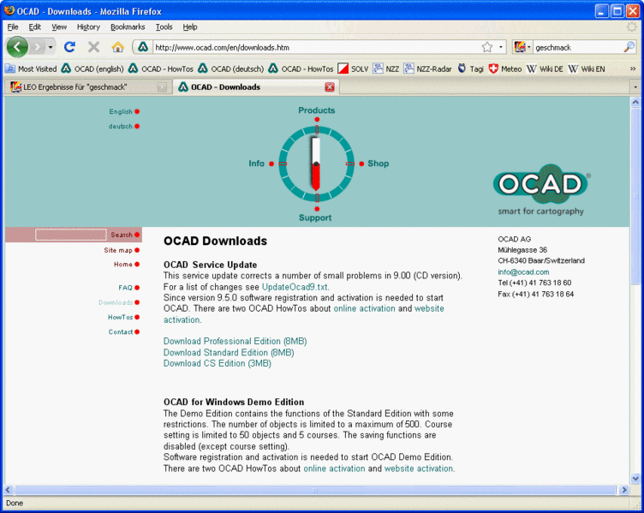
Task: Click the site identity icon beside the URL
Action: pos(143,47)
